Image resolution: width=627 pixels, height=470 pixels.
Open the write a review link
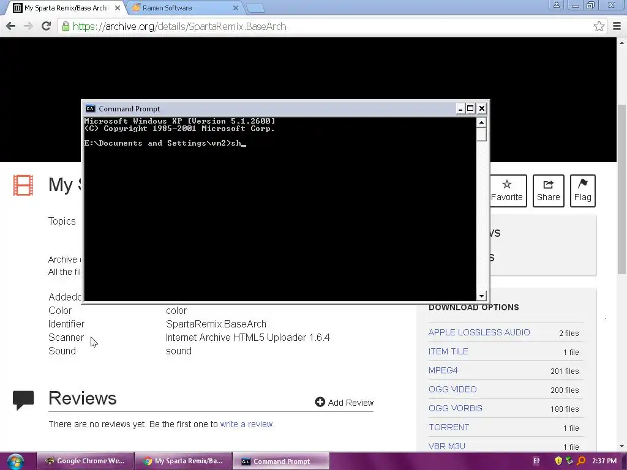(x=247, y=424)
